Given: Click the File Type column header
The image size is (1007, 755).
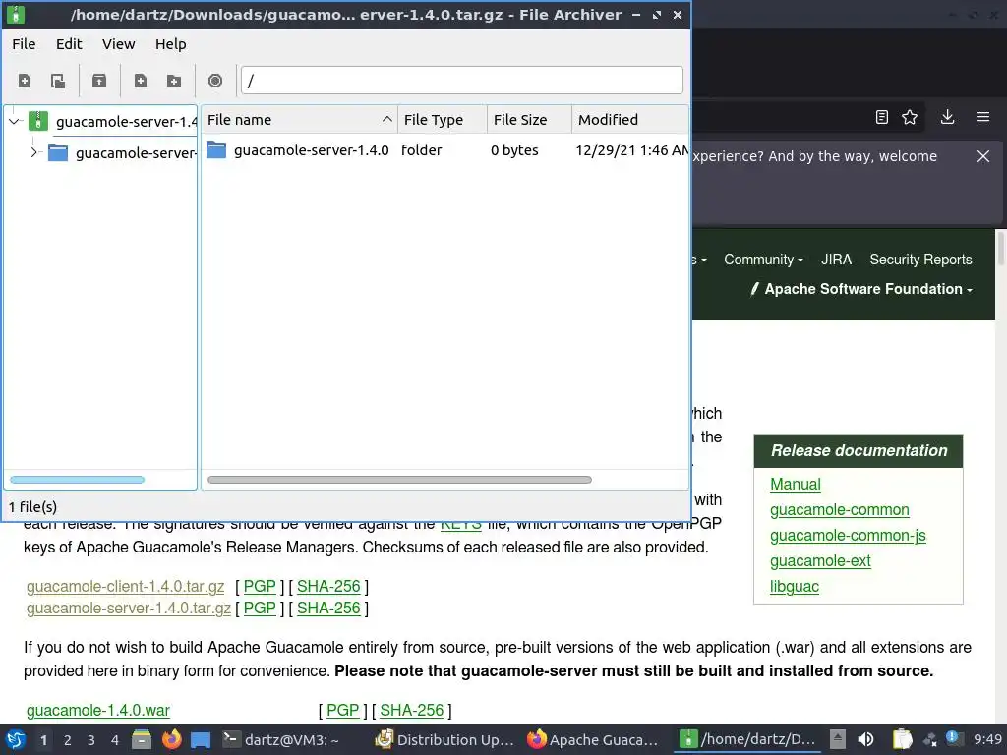Looking at the screenshot, I should point(443,119).
